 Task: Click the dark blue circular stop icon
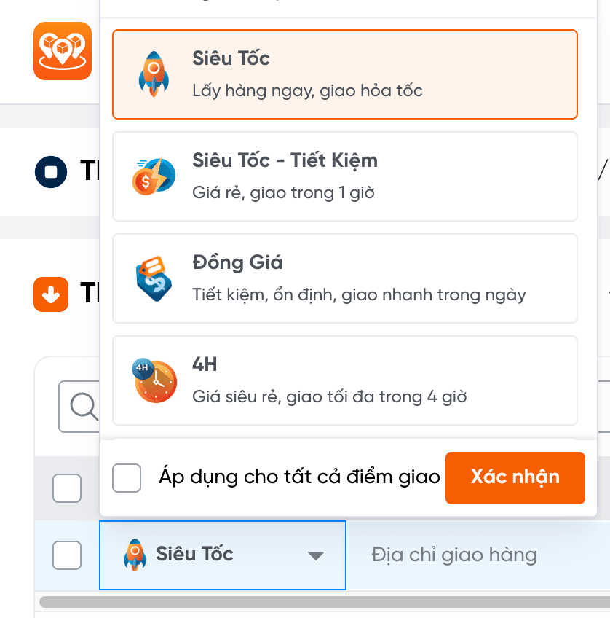point(51,173)
